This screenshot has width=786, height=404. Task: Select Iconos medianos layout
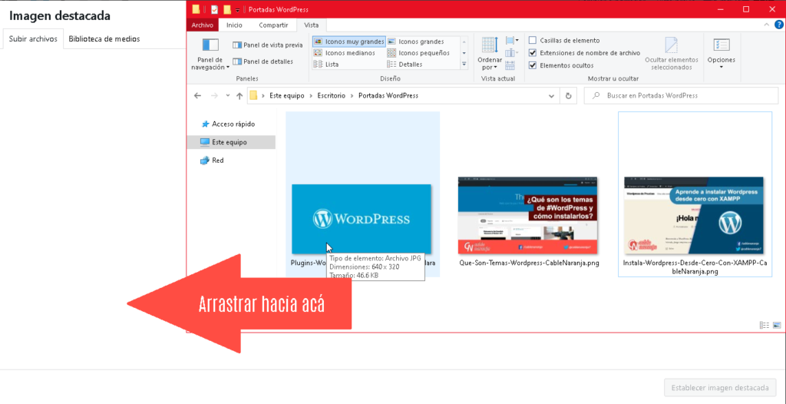[344, 53]
